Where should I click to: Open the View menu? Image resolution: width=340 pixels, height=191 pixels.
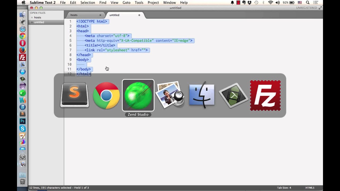(x=114, y=2)
